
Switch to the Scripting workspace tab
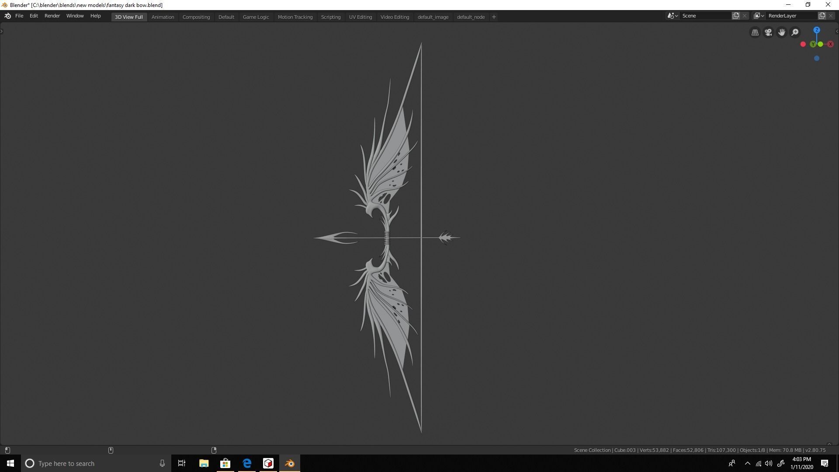pos(331,17)
